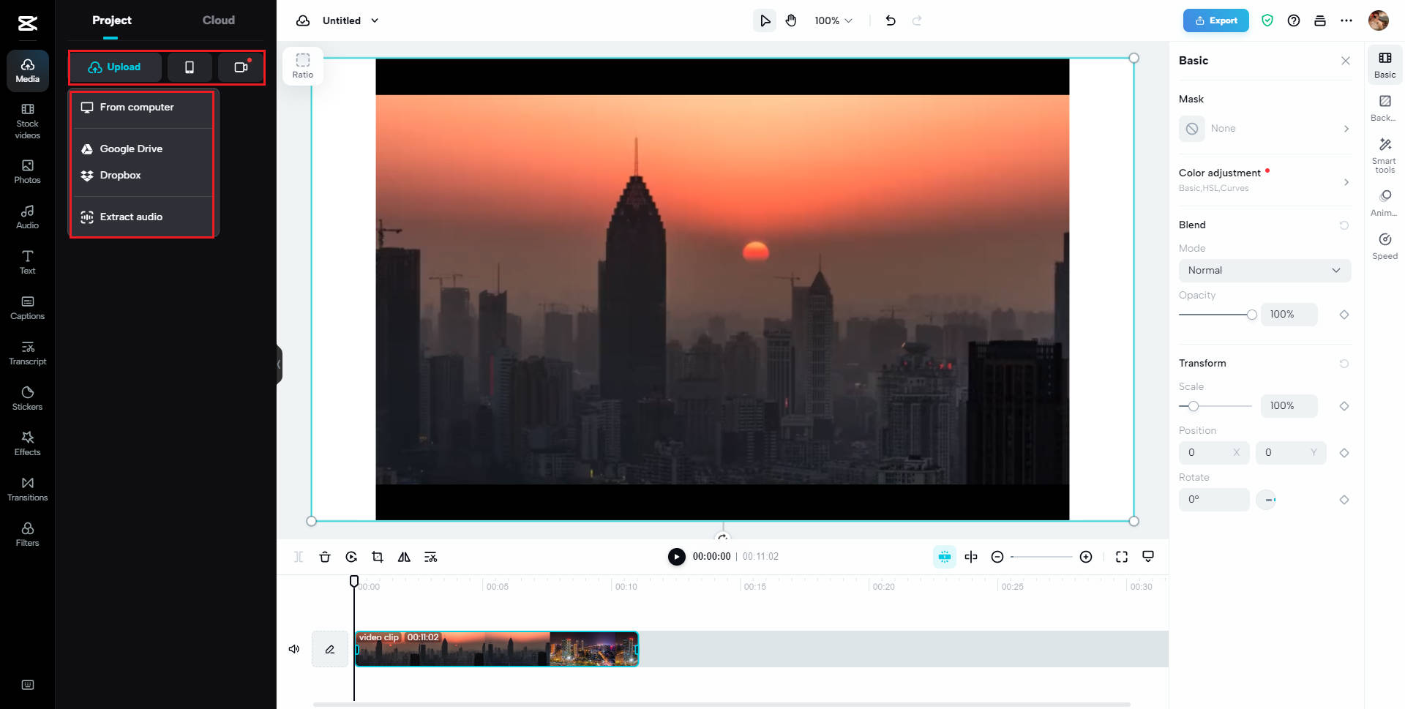Undo the last action
The height and width of the screenshot is (709, 1405).
click(891, 20)
